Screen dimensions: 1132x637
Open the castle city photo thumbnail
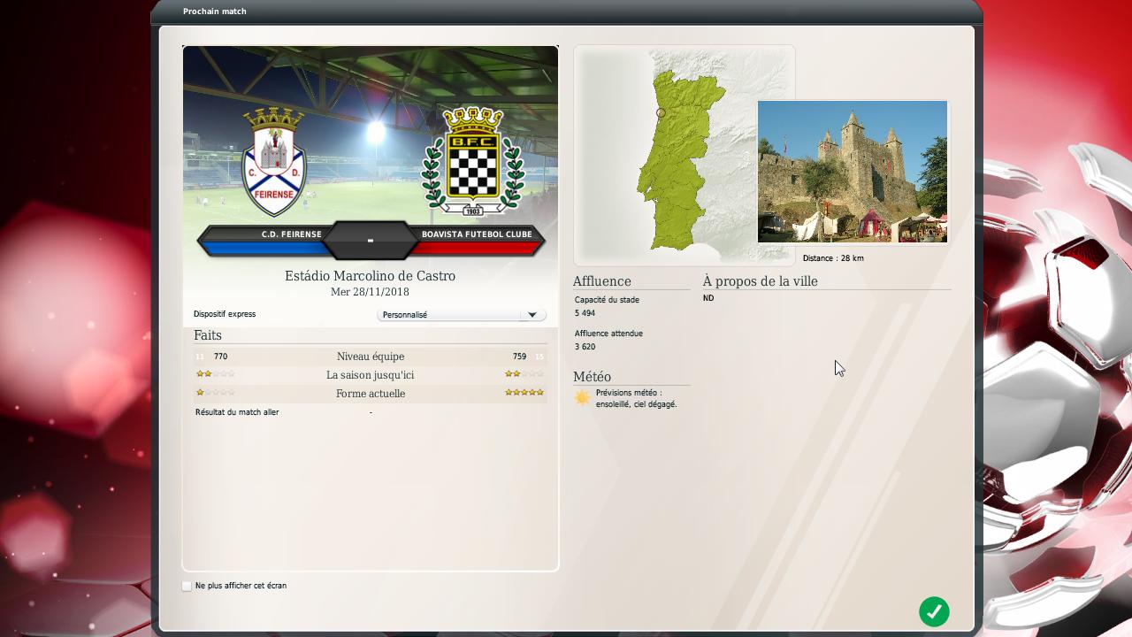853,172
